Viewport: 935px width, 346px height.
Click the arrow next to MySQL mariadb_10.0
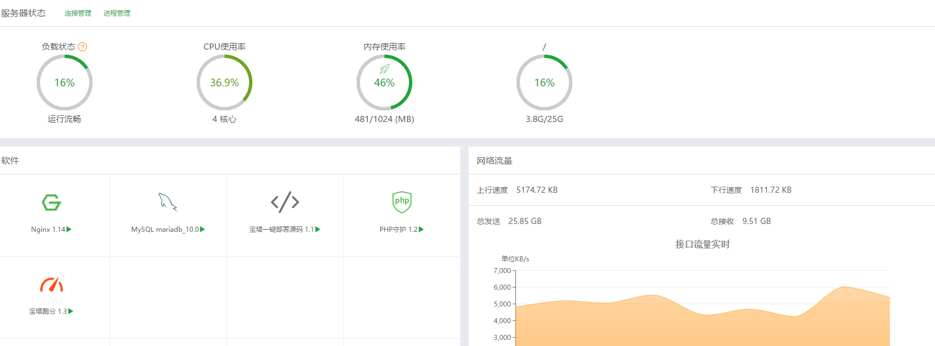tap(203, 230)
